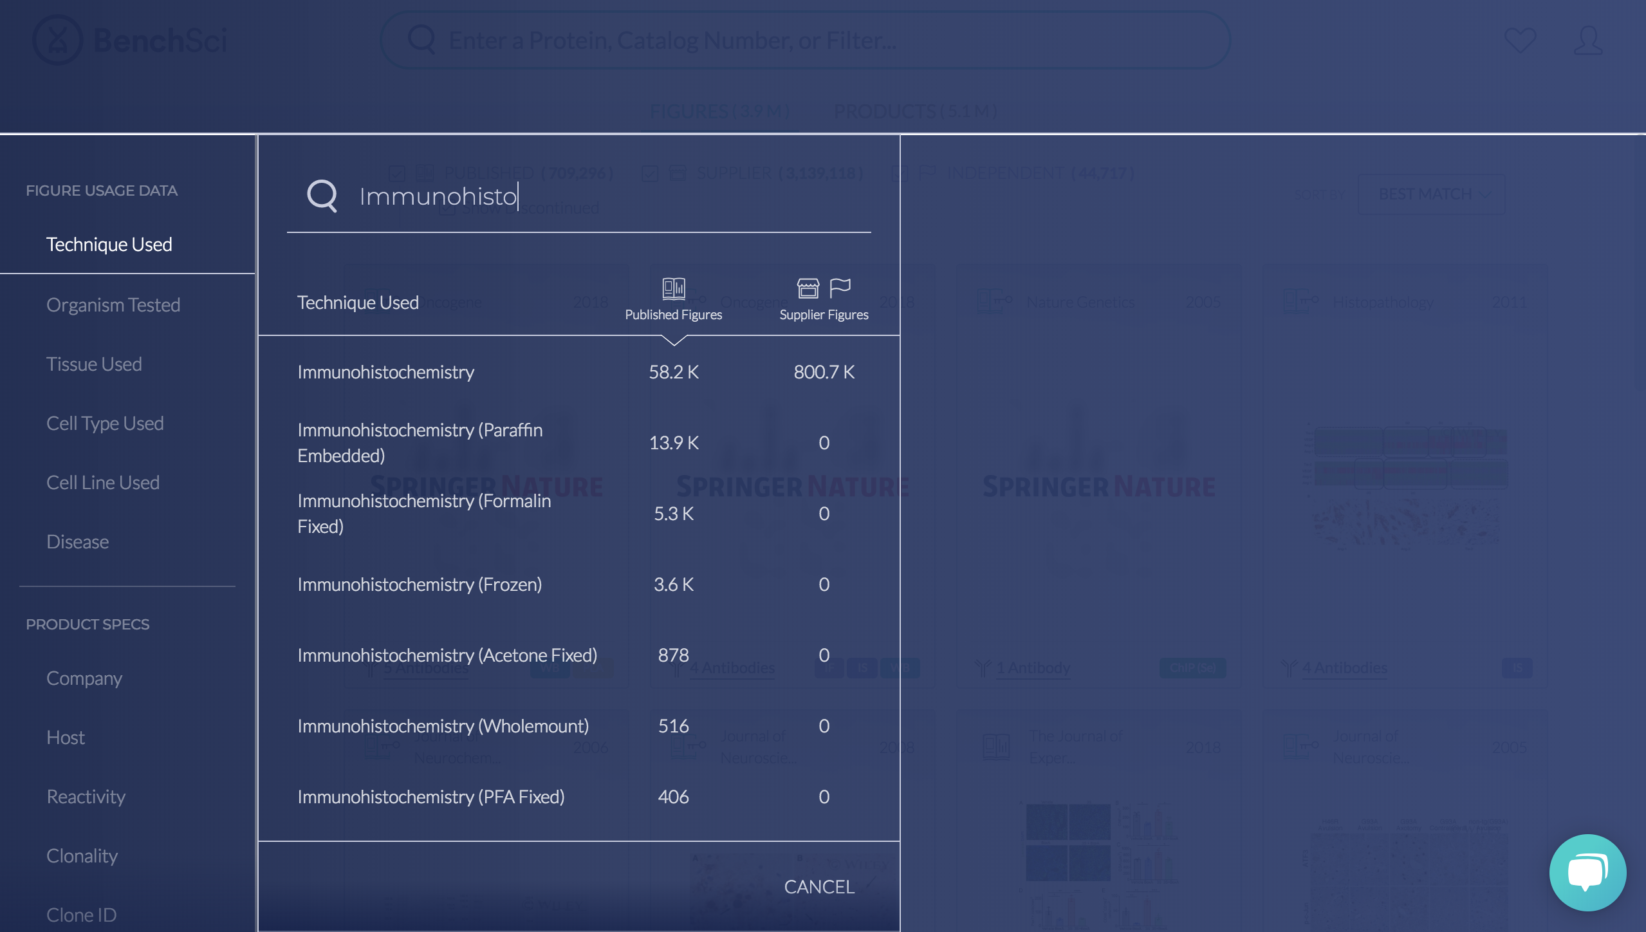
Task: Select Clone ID filter category
Action: [x=82, y=915]
